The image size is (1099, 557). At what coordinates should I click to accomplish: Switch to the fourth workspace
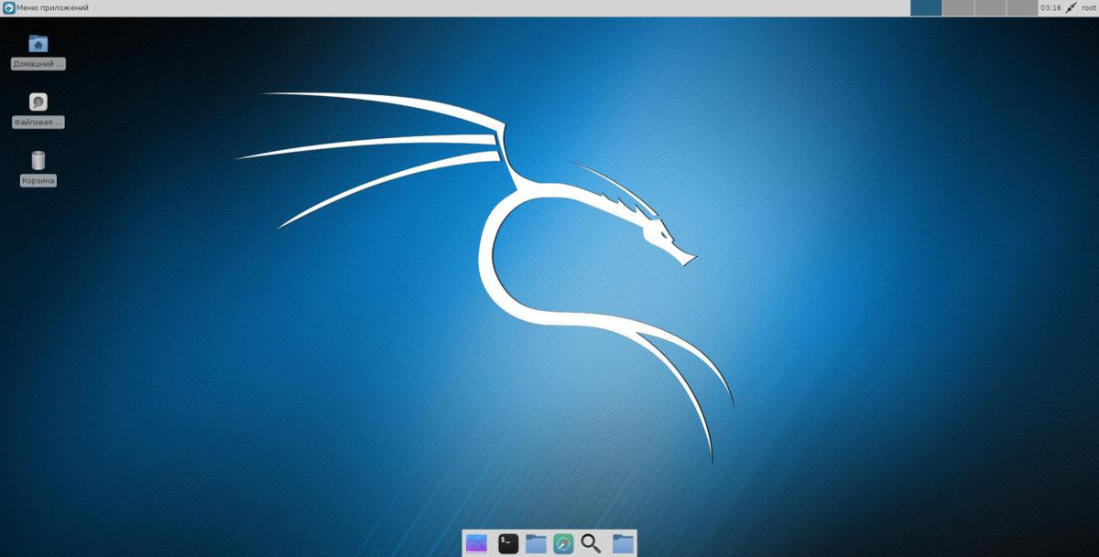pyautogui.click(x=1021, y=8)
